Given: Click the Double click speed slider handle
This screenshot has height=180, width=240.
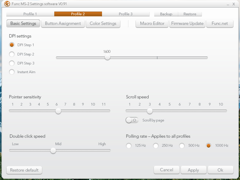Looking at the screenshot, I should coord(53,151).
